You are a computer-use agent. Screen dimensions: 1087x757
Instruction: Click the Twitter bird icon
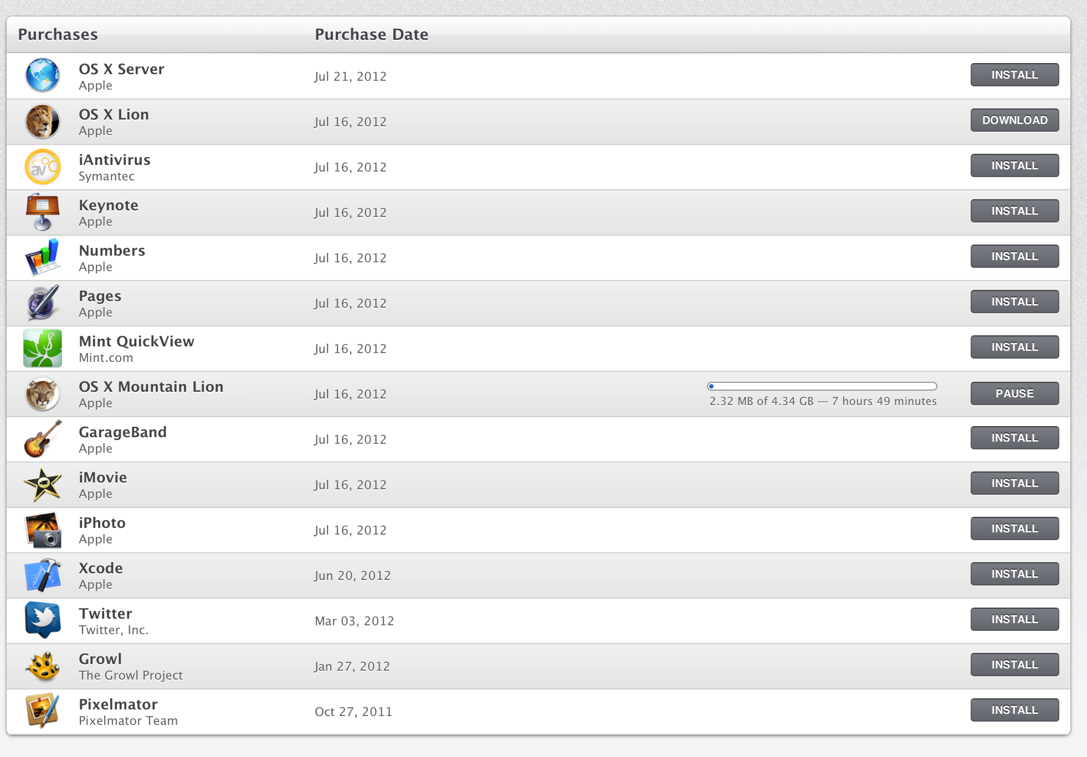pyautogui.click(x=43, y=619)
